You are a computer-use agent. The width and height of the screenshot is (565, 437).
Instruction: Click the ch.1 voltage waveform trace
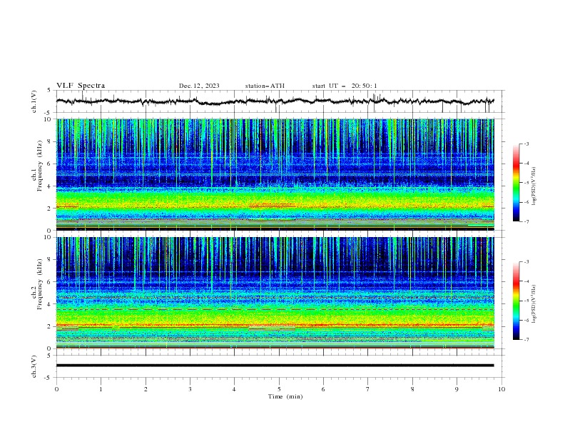tap(275, 101)
